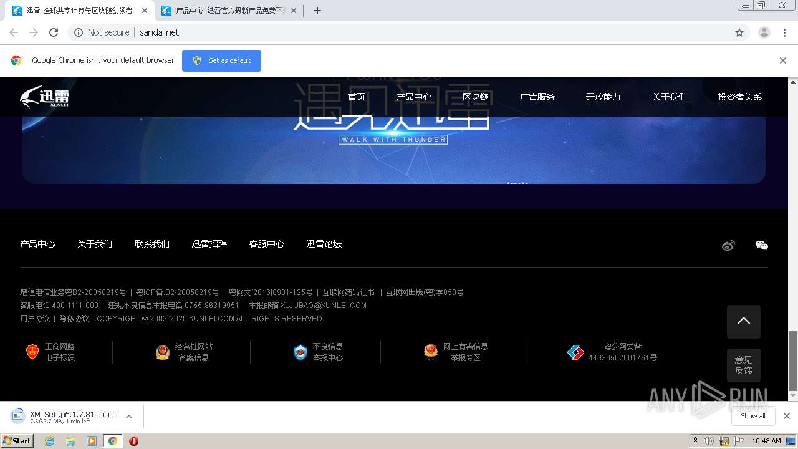This screenshot has height=449, width=798.
Task: Close the downloads bar
Action: [x=787, y=416]
